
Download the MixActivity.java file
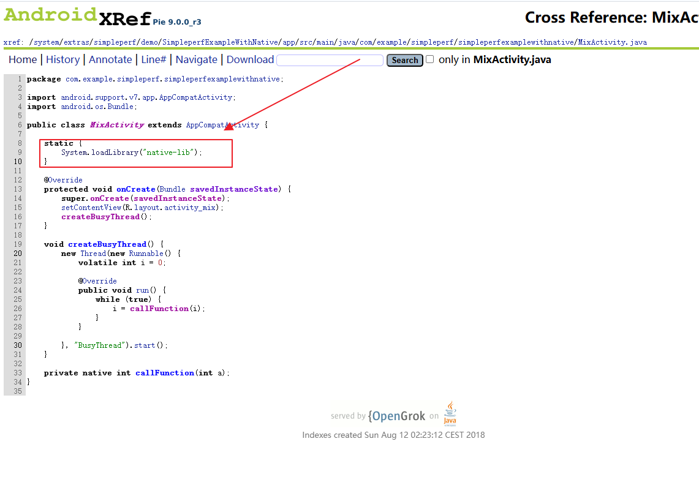[x=250, y=60]
